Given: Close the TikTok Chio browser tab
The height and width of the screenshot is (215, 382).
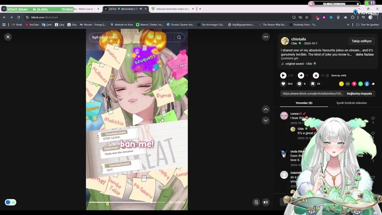Looking at the screenshot, I should pos(146,9).
